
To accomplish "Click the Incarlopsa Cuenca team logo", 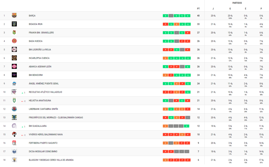I will [14, 58].
